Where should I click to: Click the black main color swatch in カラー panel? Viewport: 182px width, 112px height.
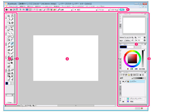[x=123, y=47]
